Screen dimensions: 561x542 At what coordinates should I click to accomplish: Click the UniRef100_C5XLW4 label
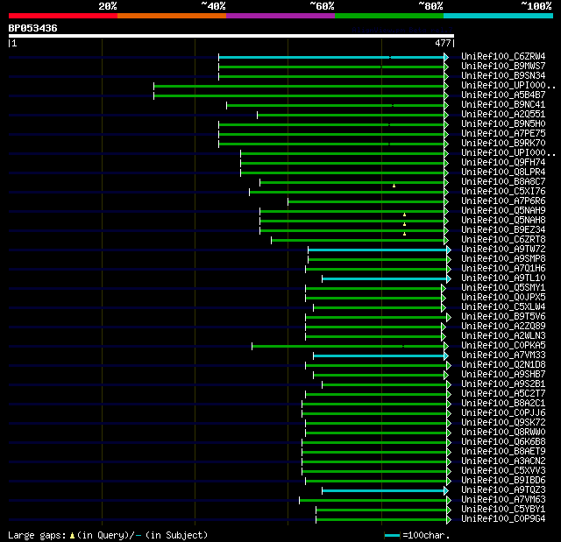[x=503, y=307]
